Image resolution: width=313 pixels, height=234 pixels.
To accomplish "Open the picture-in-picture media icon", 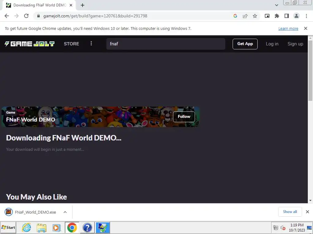I will point(267,16).
